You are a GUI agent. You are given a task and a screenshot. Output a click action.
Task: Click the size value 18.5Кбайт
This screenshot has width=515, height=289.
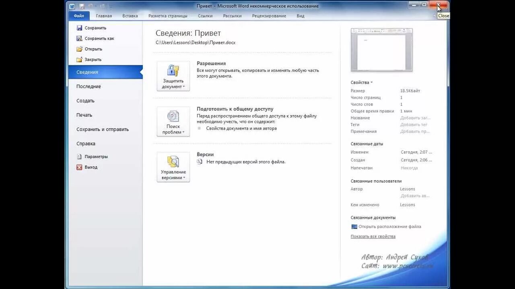point(410,91)
